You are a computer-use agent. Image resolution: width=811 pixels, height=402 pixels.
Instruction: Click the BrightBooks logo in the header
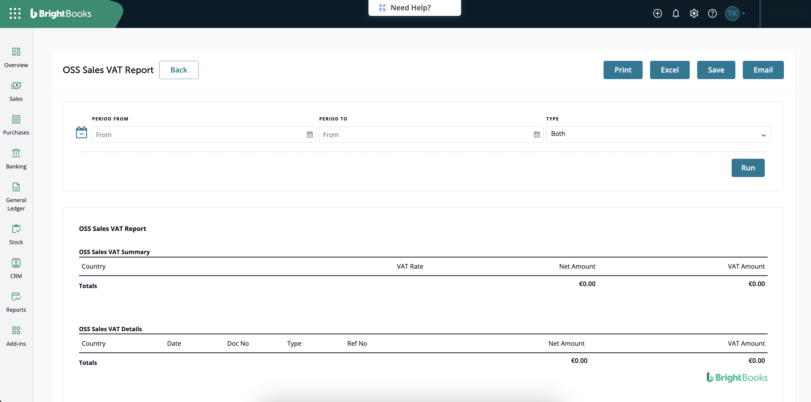coord(61,13)
